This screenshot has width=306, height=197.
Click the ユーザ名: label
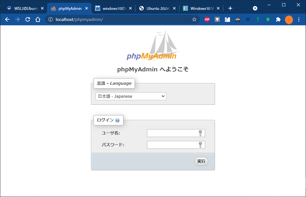coord(111,133)
